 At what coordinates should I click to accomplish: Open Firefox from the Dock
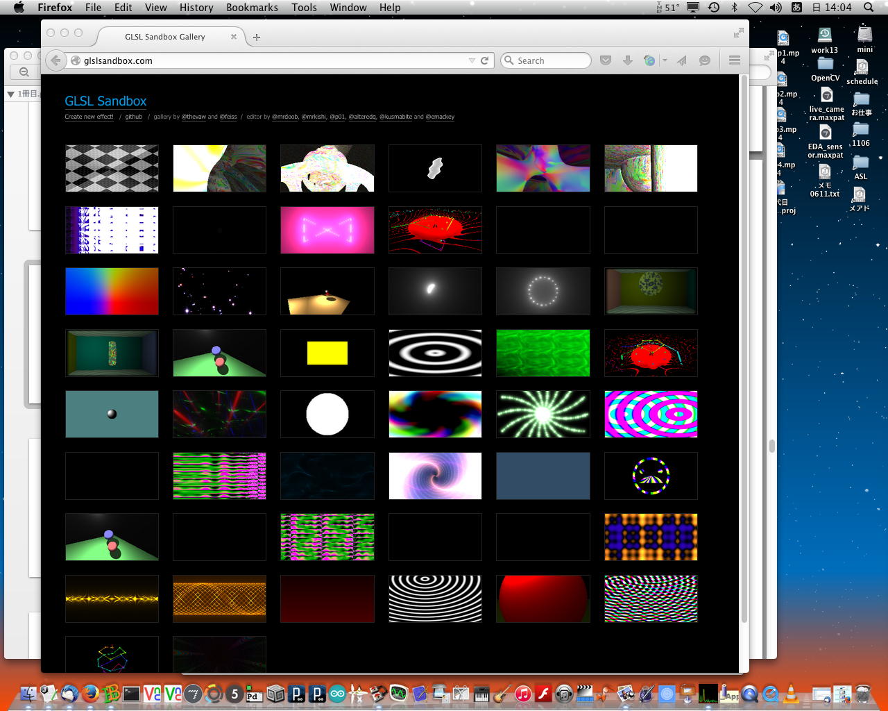click(x=89, y=693)
